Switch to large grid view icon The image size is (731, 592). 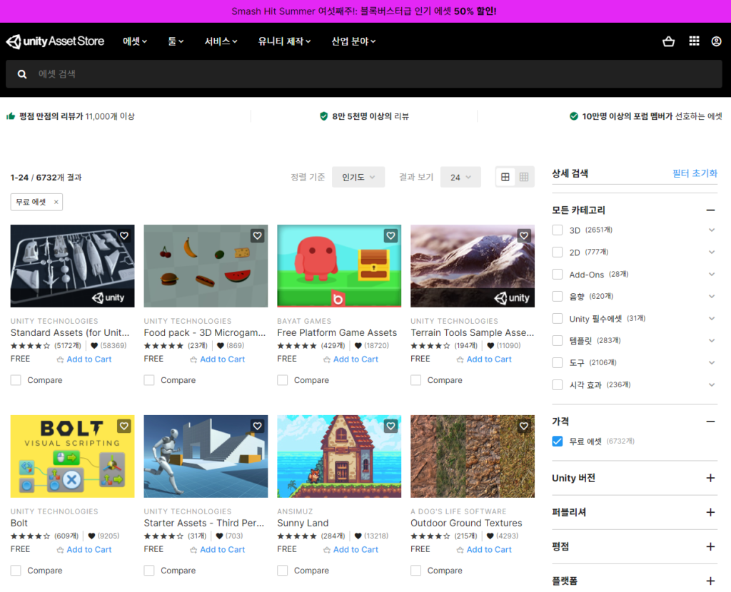point(505,177)
